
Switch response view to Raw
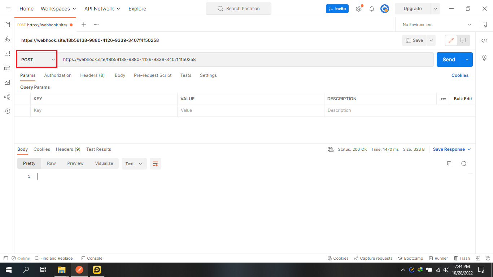51,163
